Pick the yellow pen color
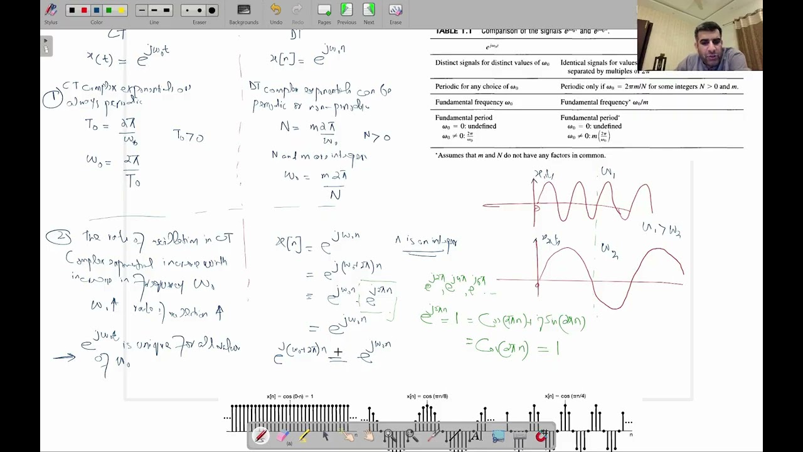 tap(121, 10)
